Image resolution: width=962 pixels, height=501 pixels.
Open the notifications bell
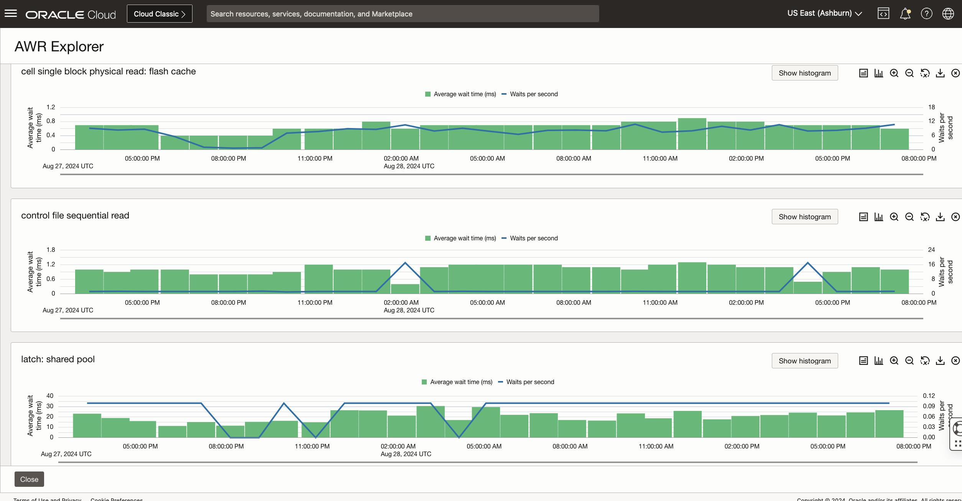tap(905, 13)
